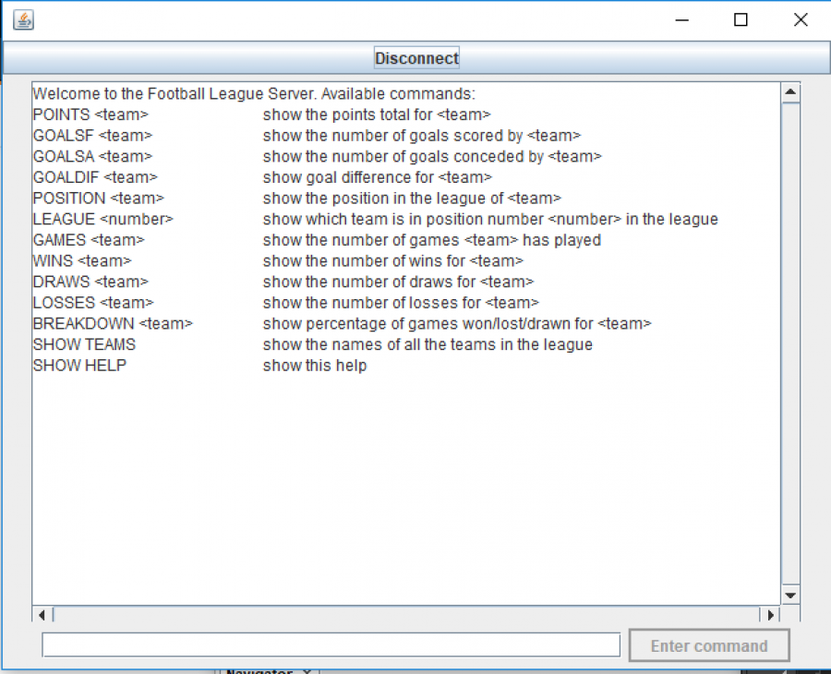This screenshot has height=674, width=831.
Task: Click the vertical scrollbar track
Action: (789, 342)
